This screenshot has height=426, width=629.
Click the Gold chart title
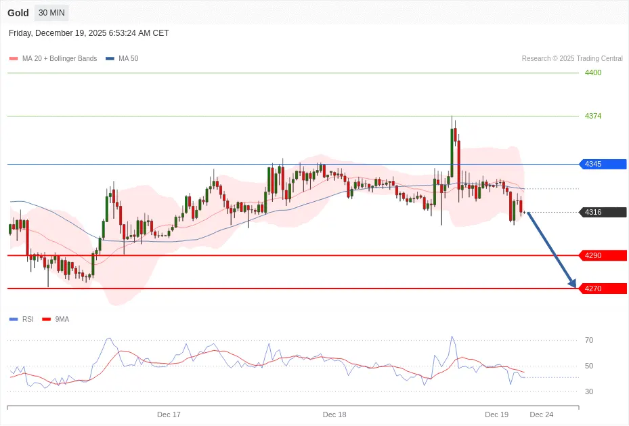pyautogui.click(x=18, y=13)
